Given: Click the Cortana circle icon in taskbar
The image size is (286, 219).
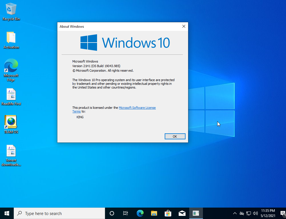Looking at the screenshot, I should click(x=112, y=213).
